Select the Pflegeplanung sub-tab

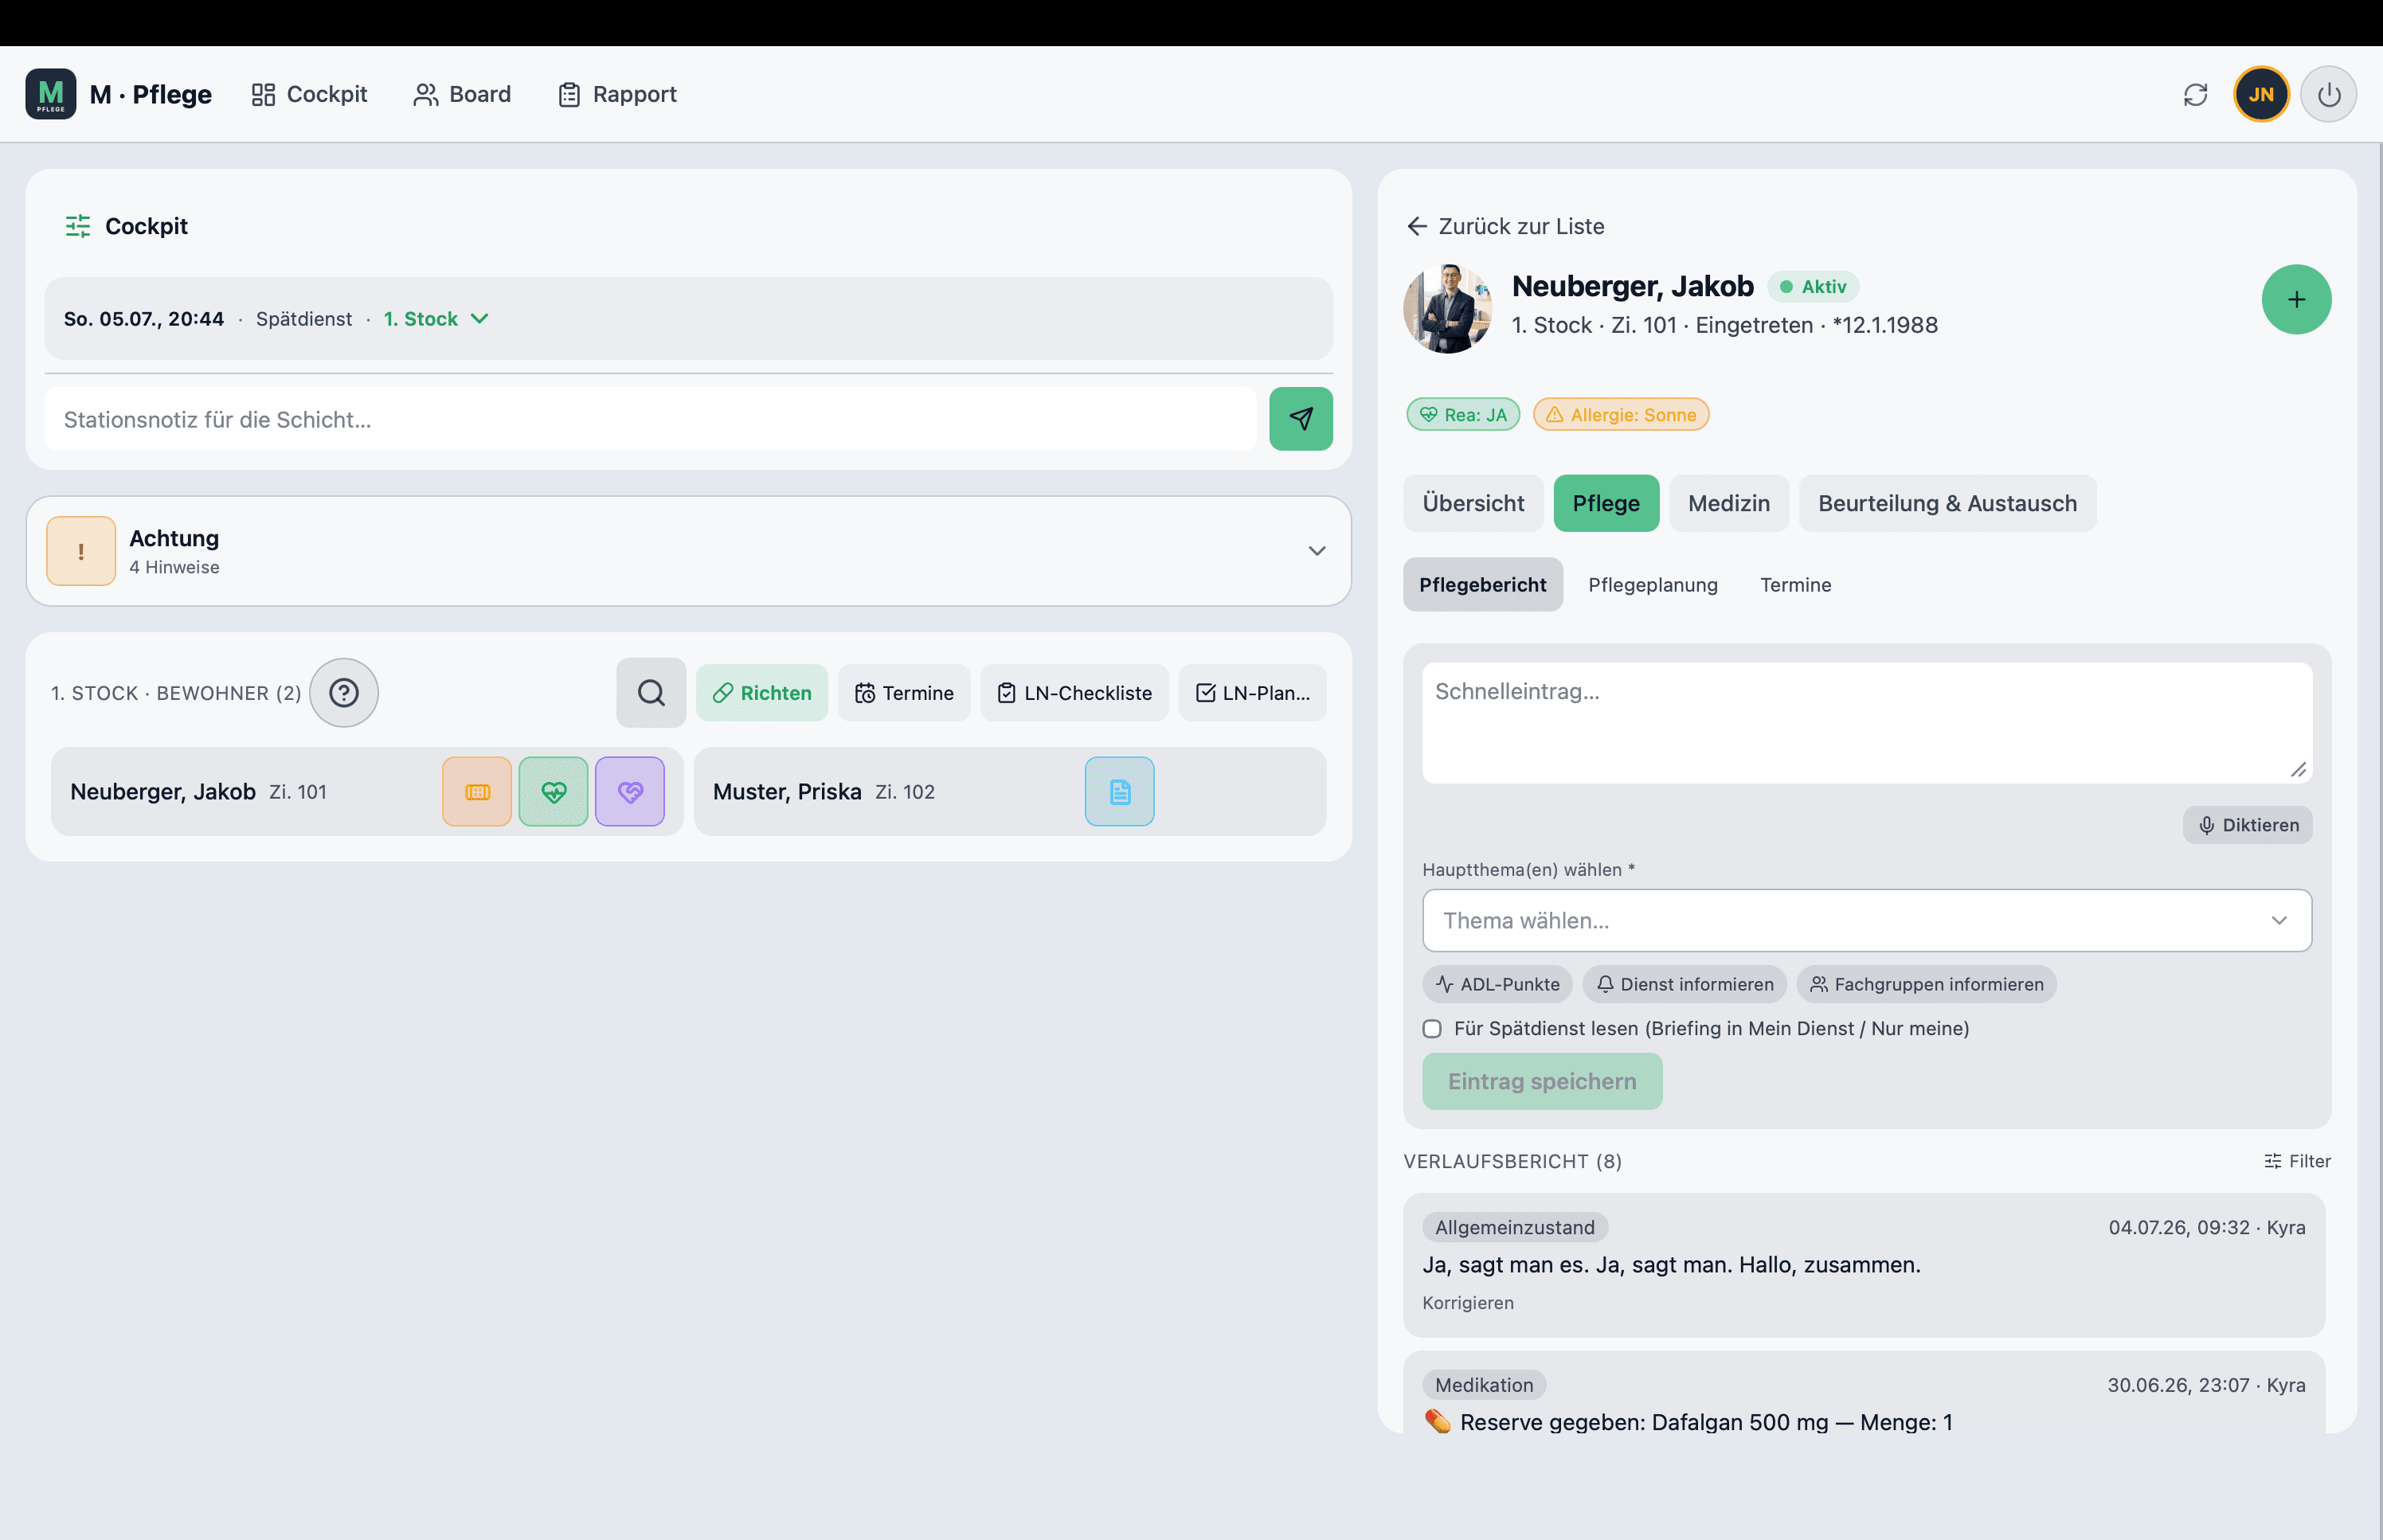pos(1653,585)
